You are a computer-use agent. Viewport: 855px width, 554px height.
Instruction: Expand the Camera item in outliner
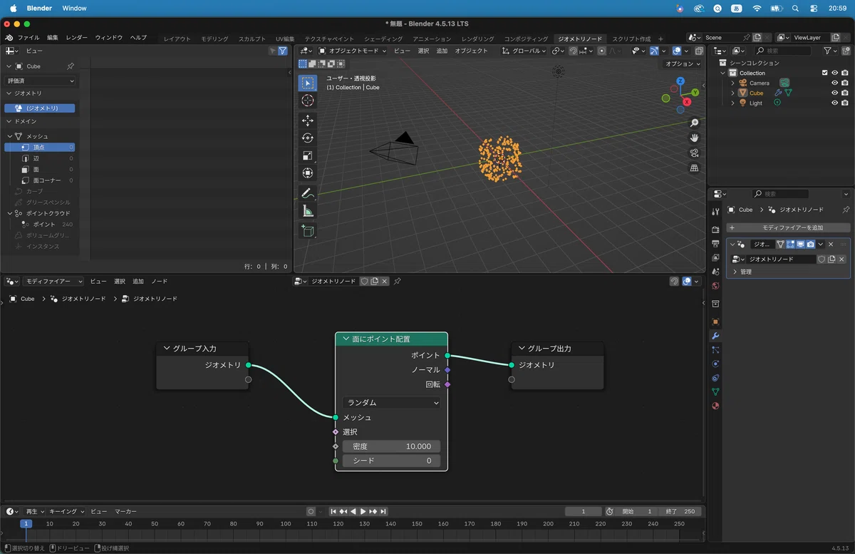click(732, 83)
